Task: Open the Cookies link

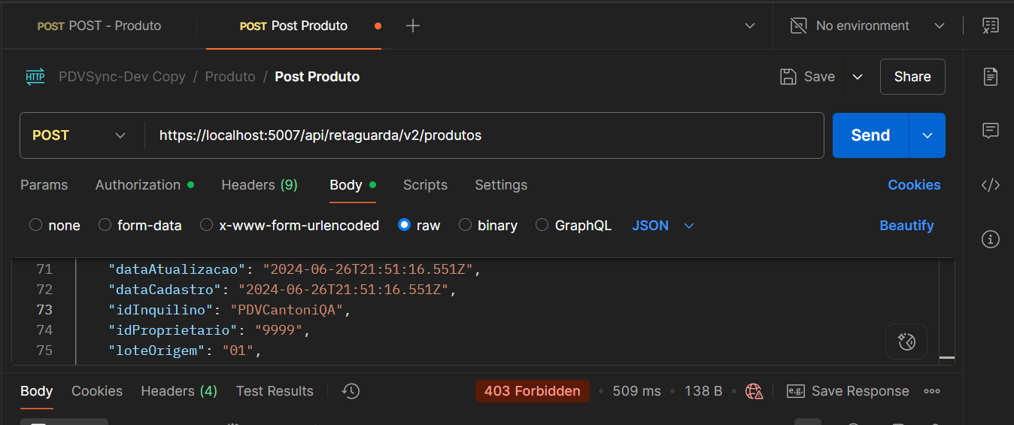Action: coord(914,185)
